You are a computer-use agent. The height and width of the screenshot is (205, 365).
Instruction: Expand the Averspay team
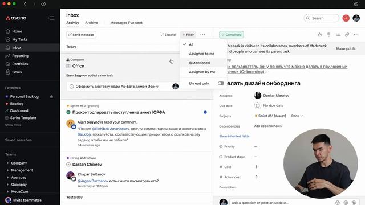pos(7,177)
